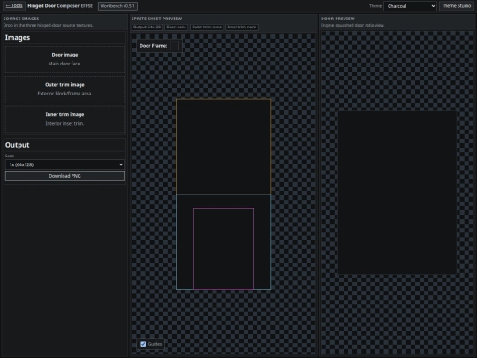
Task: Toggle the Guides checkbox
Action: pos(143,344)
